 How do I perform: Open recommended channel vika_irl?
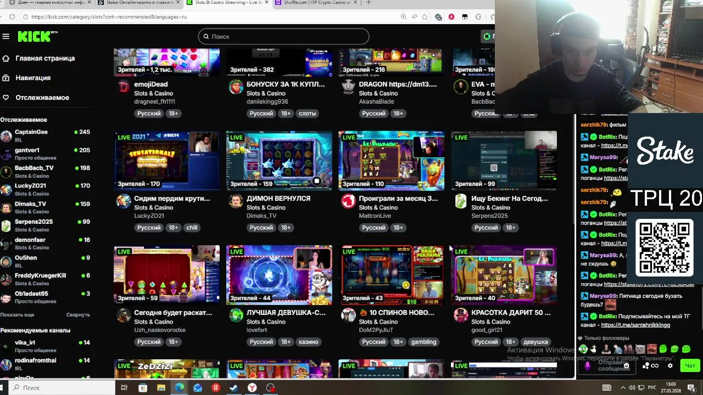pos(45,346)
